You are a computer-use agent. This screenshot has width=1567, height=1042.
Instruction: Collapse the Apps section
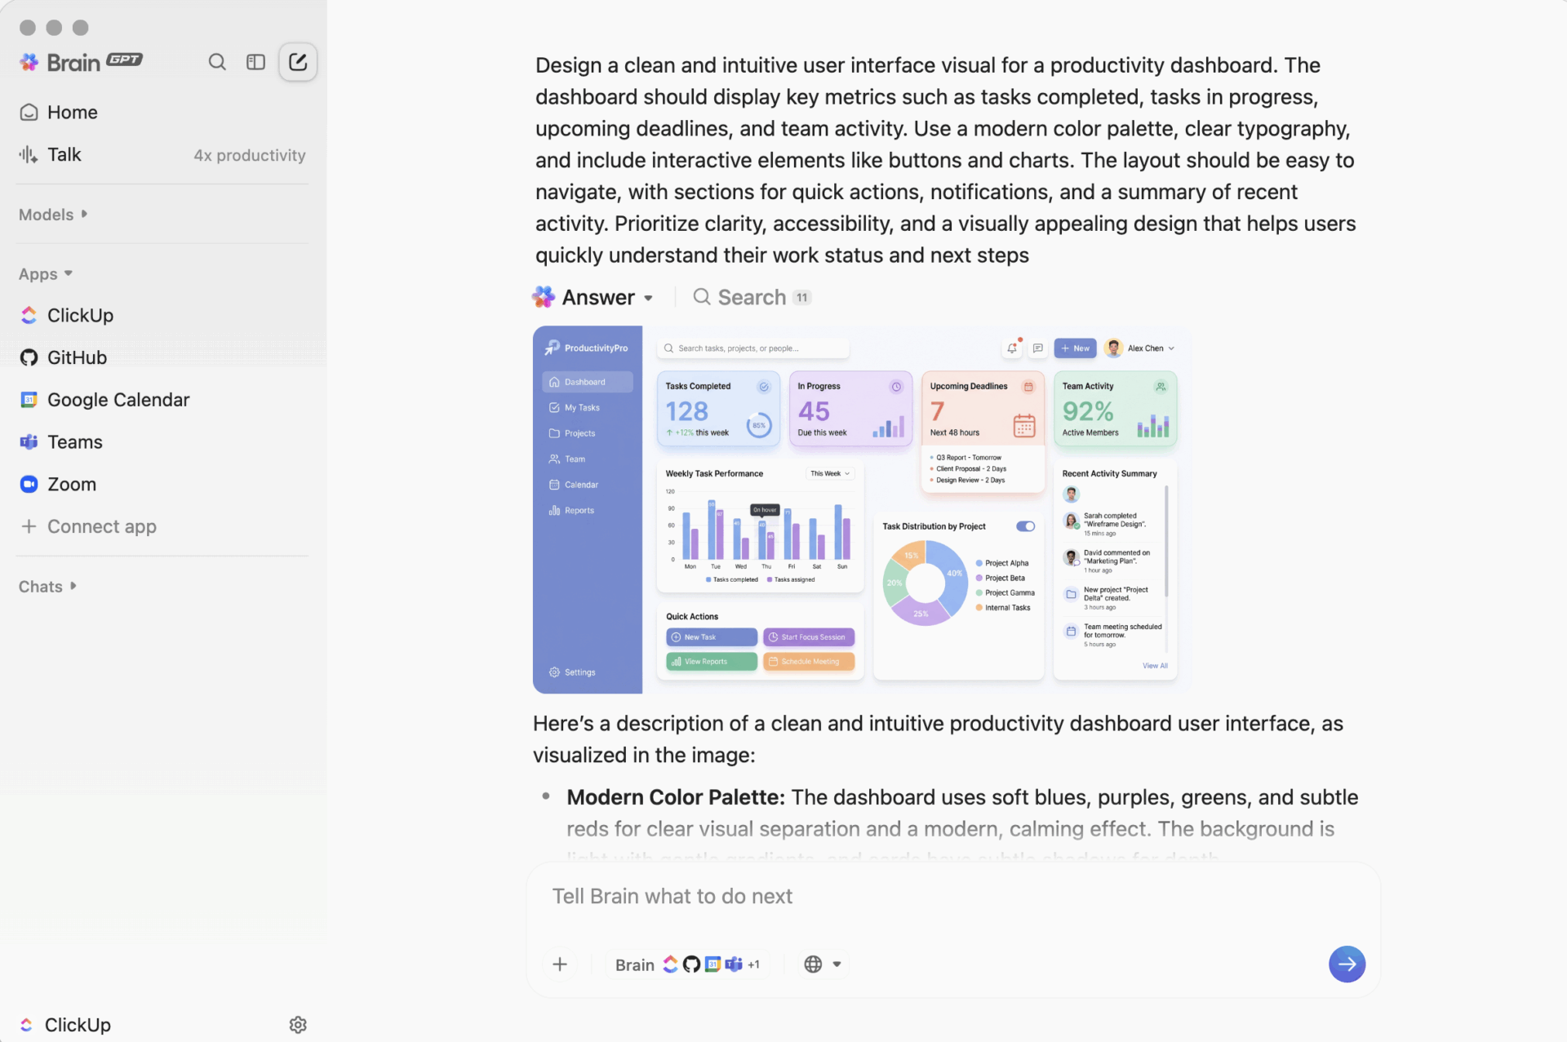[x=46, y=274]
